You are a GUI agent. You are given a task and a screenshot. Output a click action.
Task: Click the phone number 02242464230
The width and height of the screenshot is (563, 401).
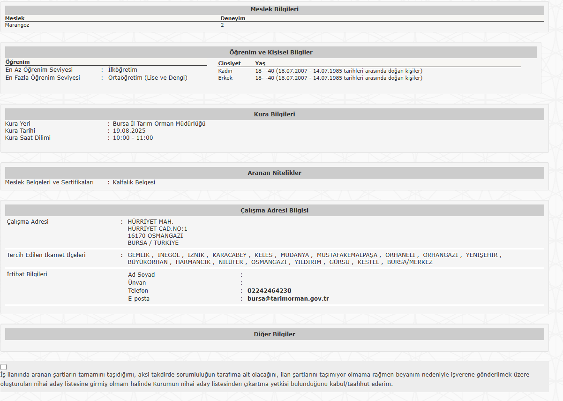269,291
